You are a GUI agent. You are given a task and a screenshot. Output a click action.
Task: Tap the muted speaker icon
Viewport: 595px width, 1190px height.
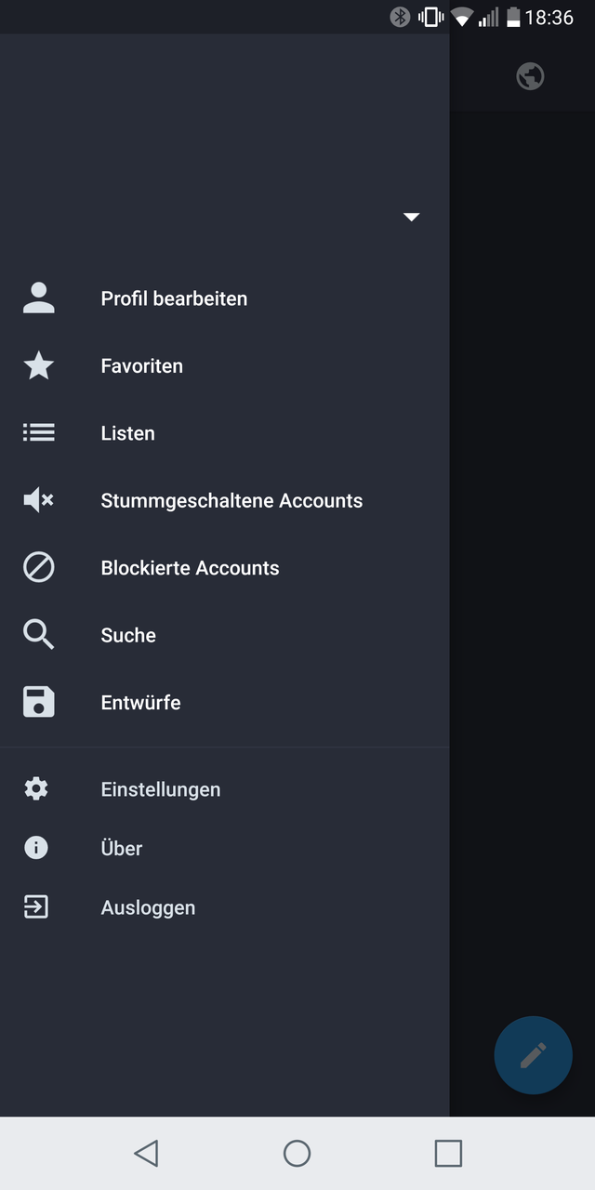[38, 500]
